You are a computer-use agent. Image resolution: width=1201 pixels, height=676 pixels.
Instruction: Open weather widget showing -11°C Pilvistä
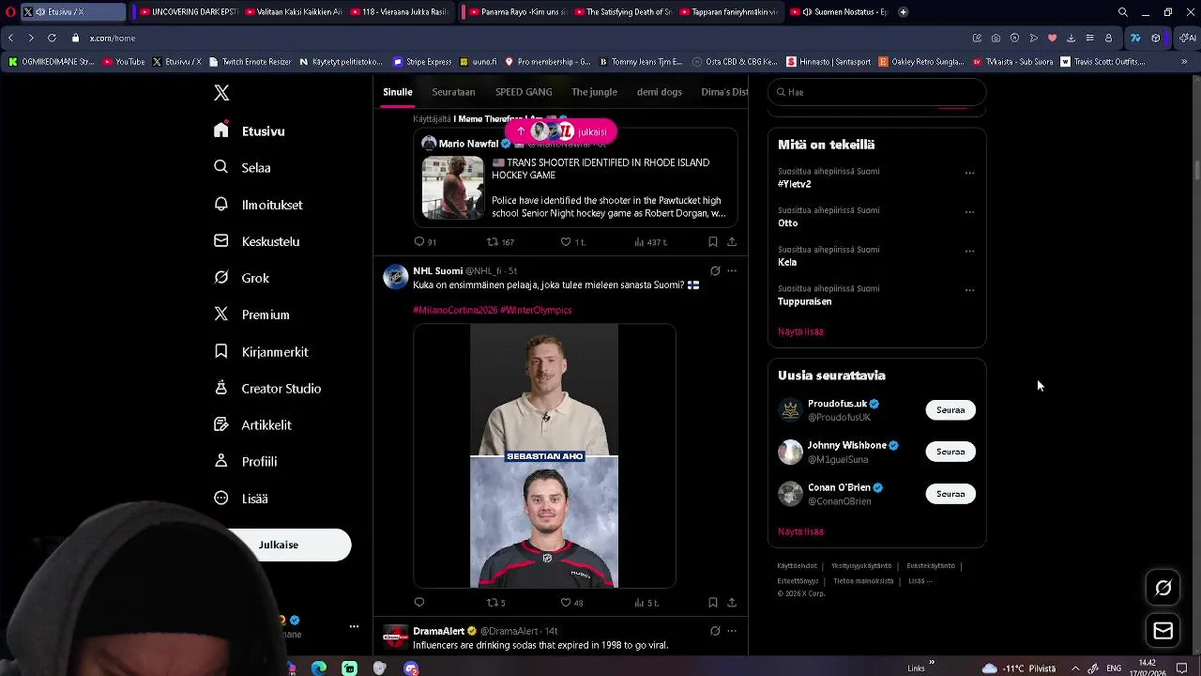click(x=1018, y=668)
